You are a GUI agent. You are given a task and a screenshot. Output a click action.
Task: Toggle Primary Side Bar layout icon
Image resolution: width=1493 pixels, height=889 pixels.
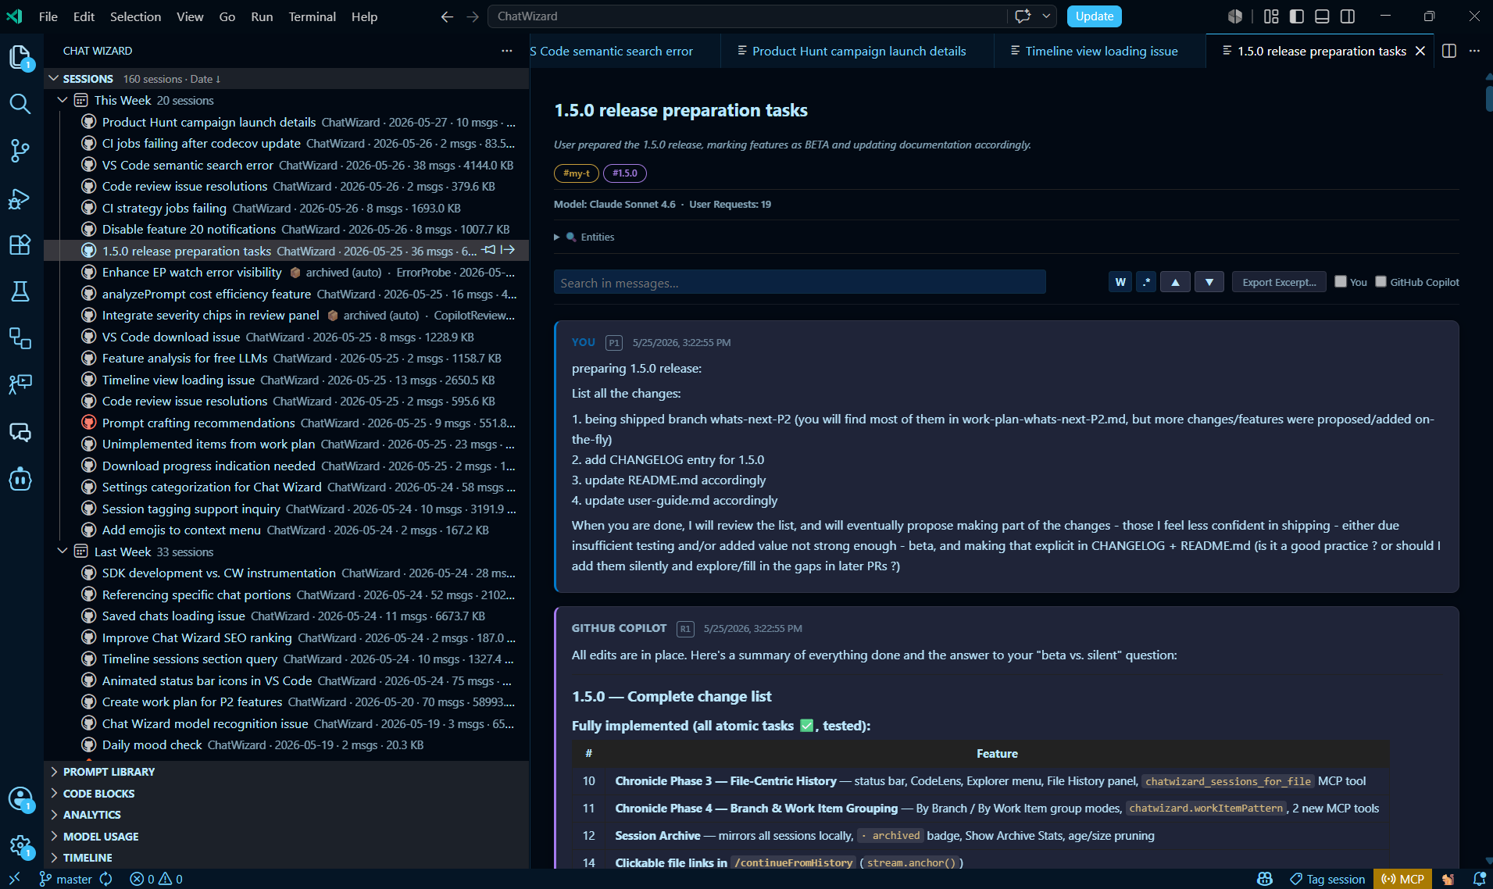coord(1297,16)
